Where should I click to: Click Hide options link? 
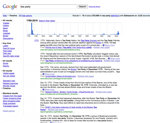click(27, 16)
